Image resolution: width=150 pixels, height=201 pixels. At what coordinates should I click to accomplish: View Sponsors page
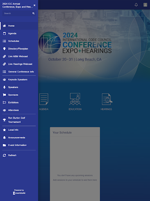pos(19,95)
